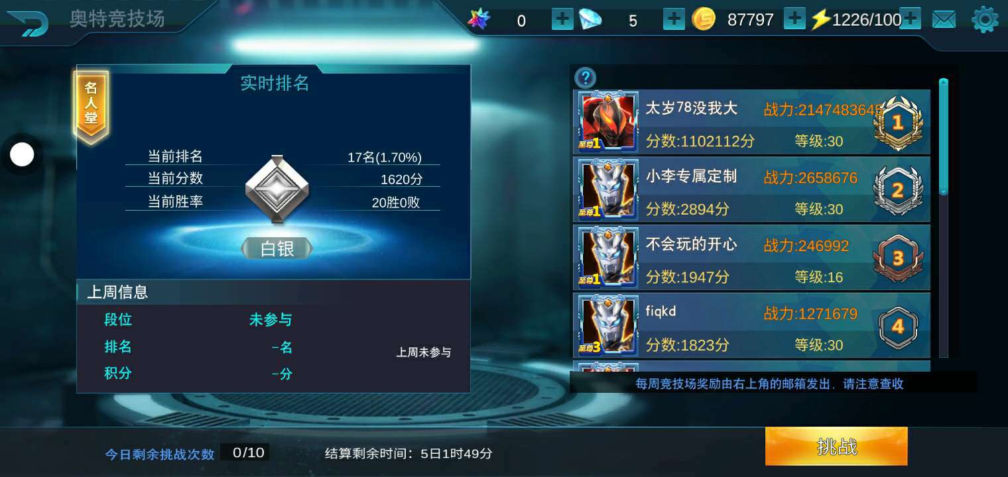The image size is (1008, 477).
Task: Tap the back arrow icon
Action: point(27,23)
